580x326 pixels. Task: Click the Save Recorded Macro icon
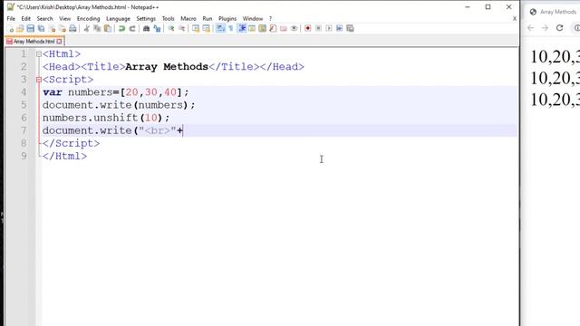pyautogui.click(x=350, y=28)
